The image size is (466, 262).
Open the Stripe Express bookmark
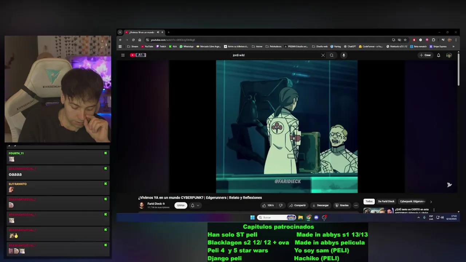[438, 47]
